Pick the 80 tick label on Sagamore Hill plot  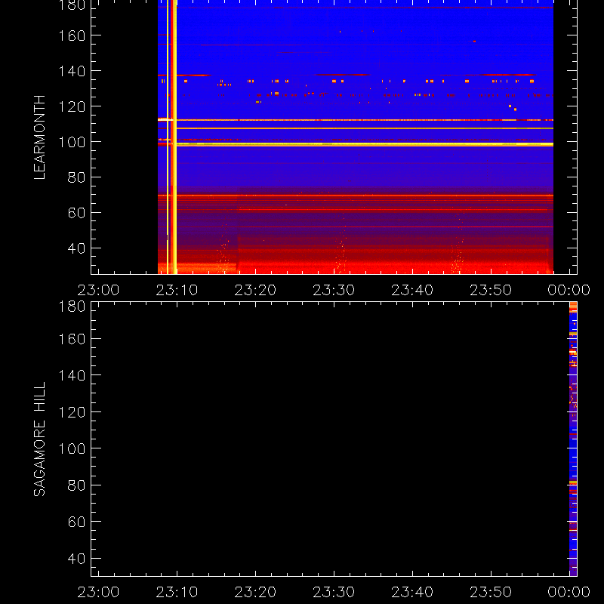pyautogui.click(x=76, y=485)
